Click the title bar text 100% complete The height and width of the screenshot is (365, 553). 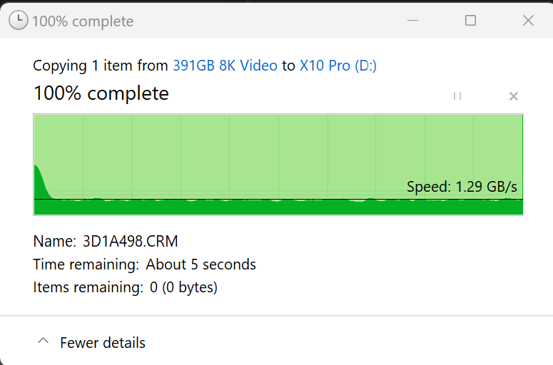(83, 21)
